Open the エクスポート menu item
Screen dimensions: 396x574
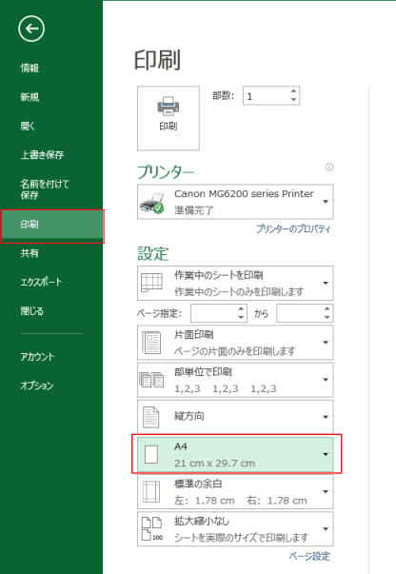(x=41, y=282)
